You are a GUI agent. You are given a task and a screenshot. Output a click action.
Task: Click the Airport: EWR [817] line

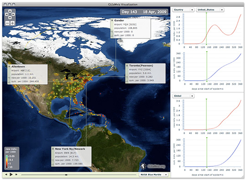coord(66,153)
